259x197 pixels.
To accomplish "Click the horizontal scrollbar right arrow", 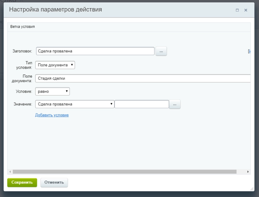I will (x=248, y=172).
